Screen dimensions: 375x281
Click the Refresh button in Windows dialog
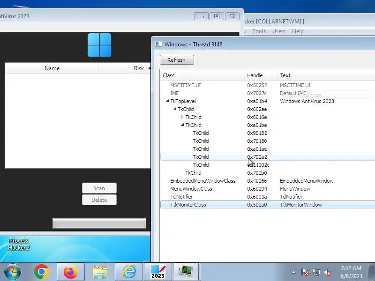pyautogui.click(x=177, y=60)
